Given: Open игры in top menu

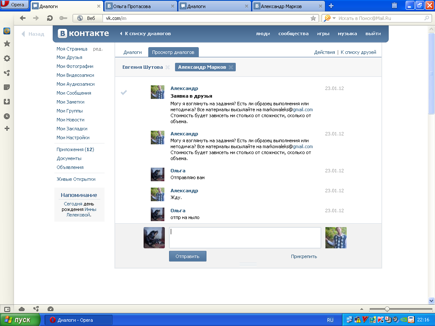Looking at the screenshot, I should [x=323, y=34].
